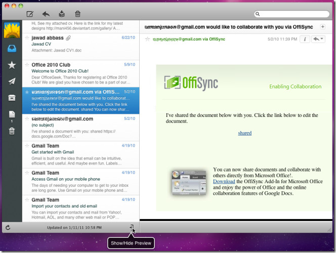
Task: Click the search field
Action: (x=291, y=14)
